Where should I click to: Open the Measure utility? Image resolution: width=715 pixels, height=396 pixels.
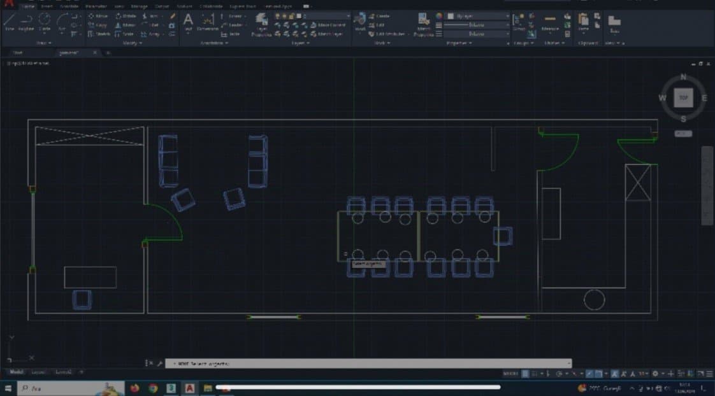coord(550,22)
